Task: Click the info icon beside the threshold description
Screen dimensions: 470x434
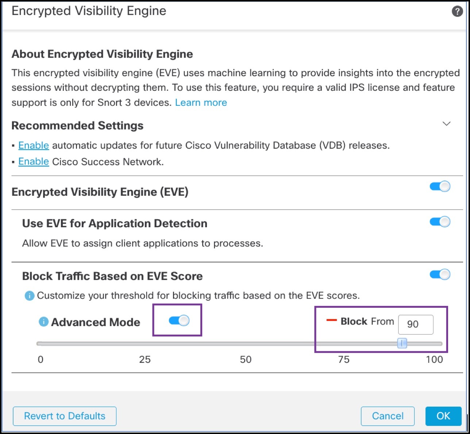Action: (29, 296)
